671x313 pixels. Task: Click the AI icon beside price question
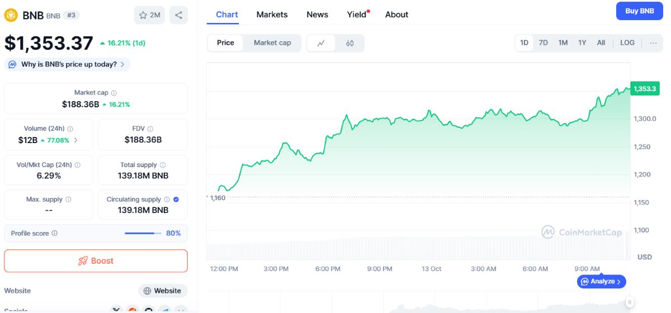(13, 64)
